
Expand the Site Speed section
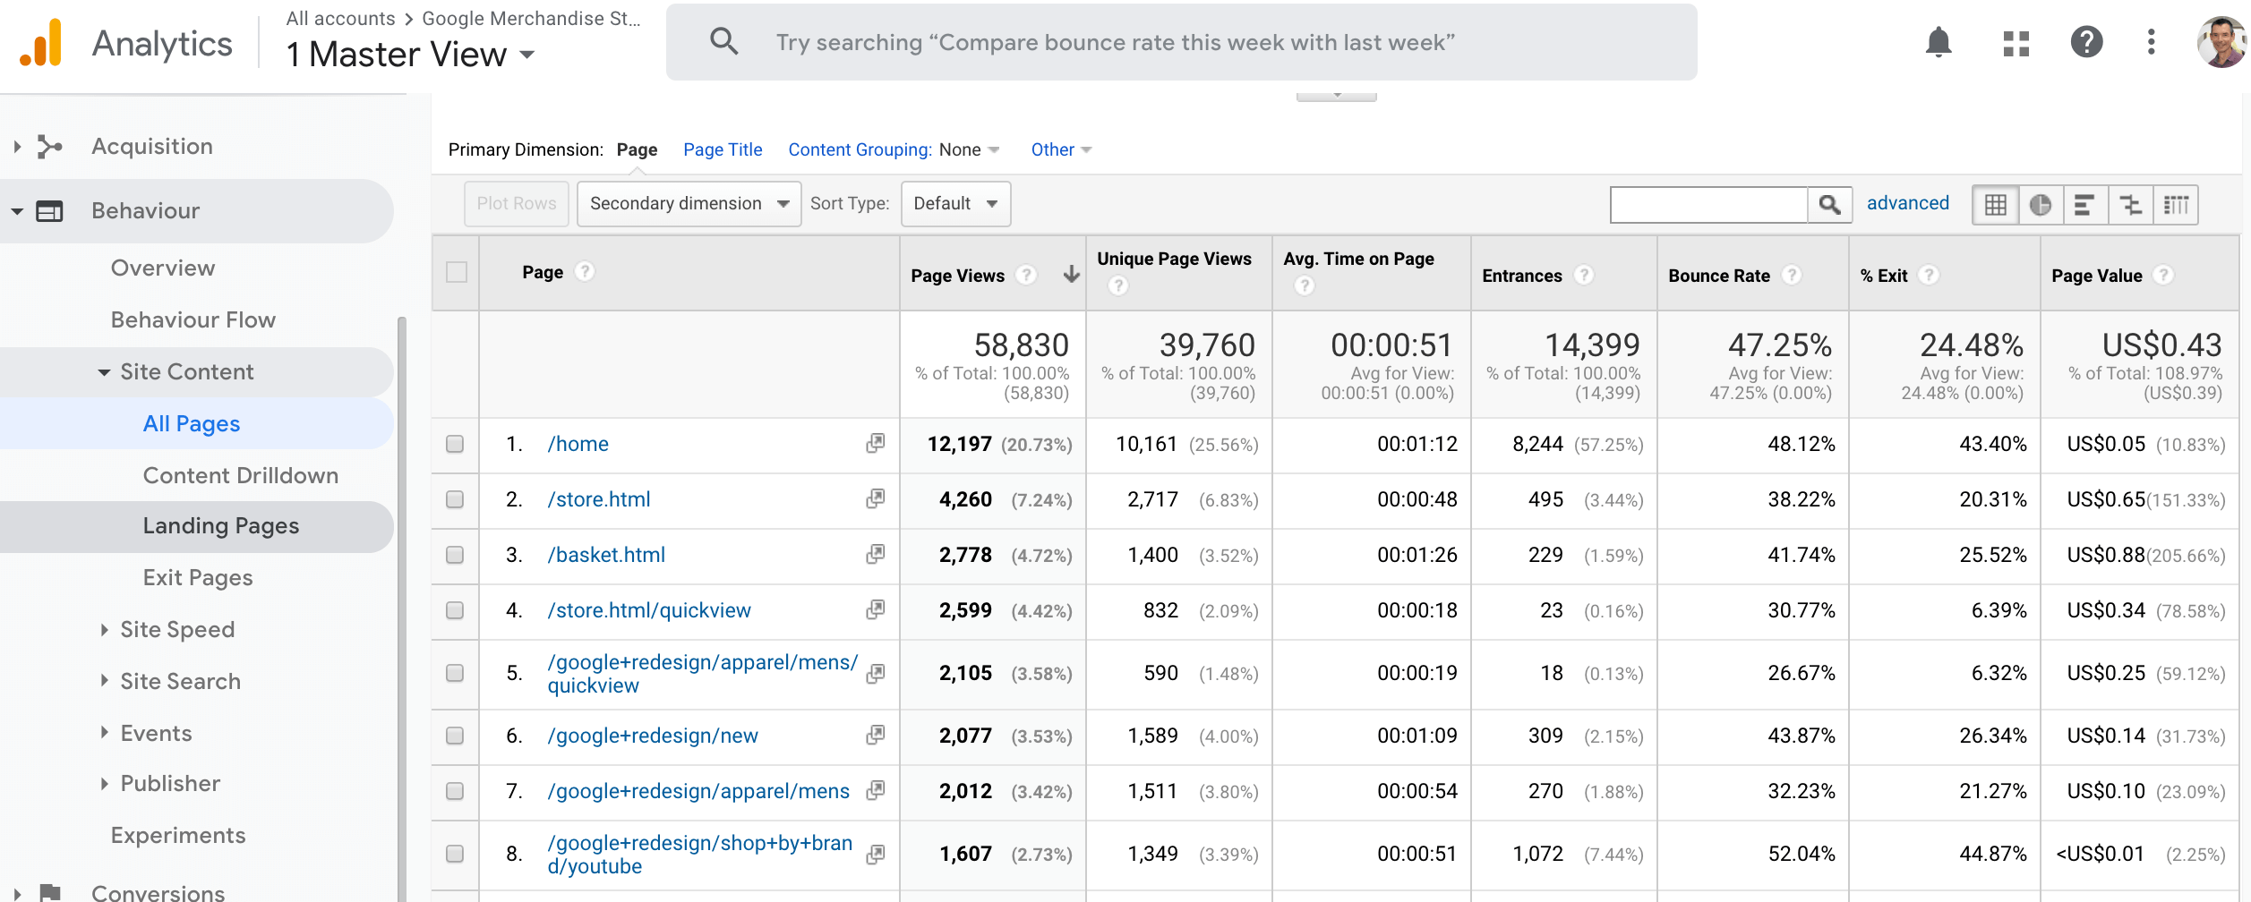pyautogui.click(x=177, y=629)
